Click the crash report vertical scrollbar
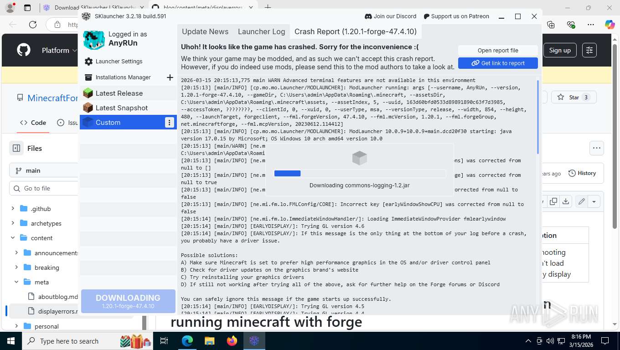The height and width of the screenshot is (350, 620). tap(538, 117)
